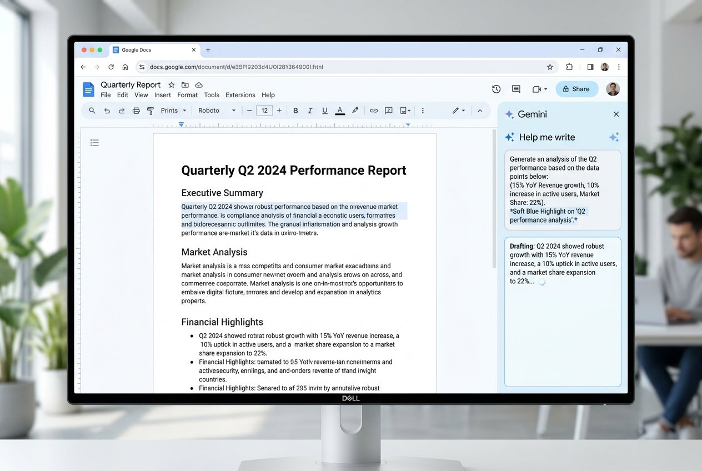This screenshot has width=702, height=471.
Task: Open the View menu
Action: coord(141,95)
